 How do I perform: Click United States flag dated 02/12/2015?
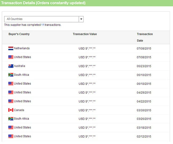click(x=11, y=136)
